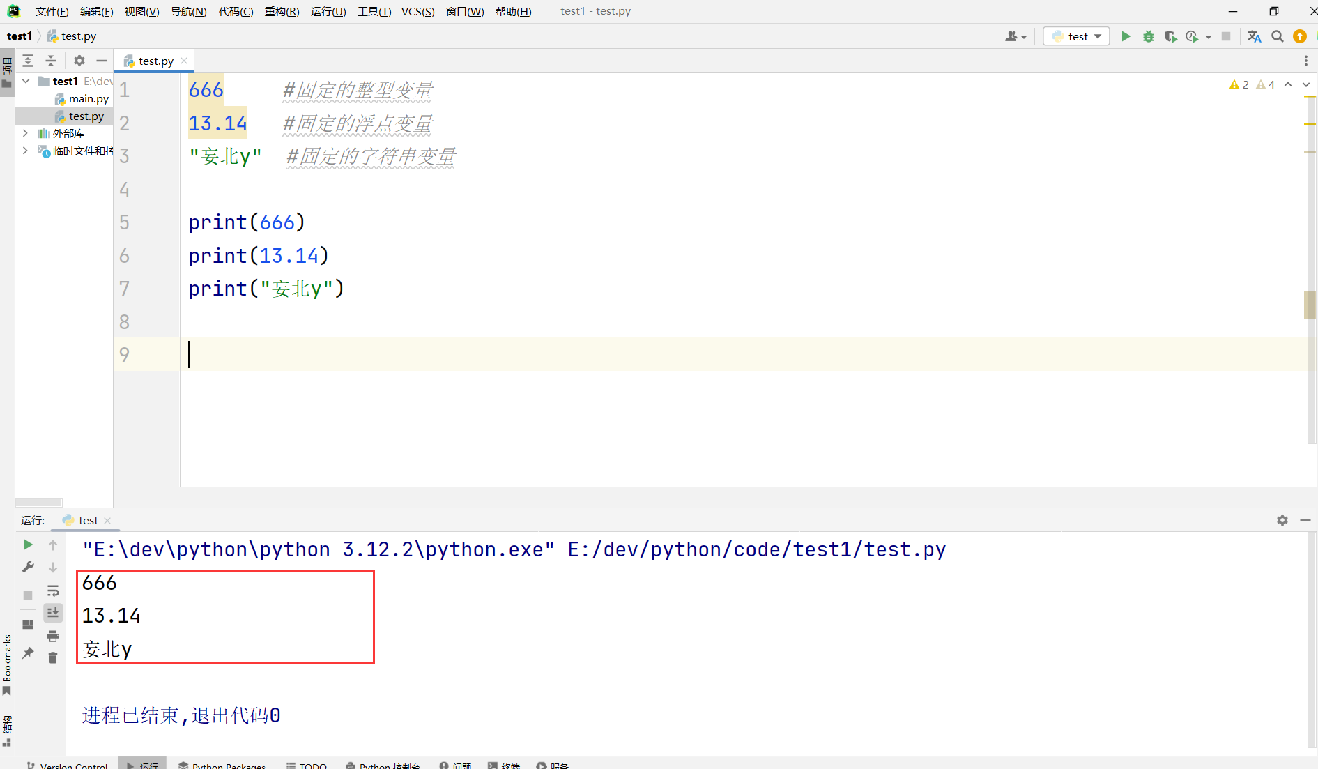Open the VCS(S) menu
1318x769 pixels.
tap(417, 11)
